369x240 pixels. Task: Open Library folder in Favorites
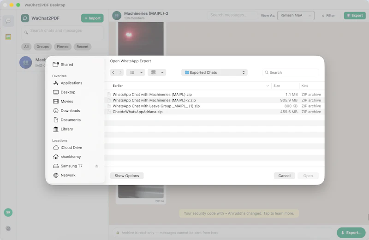(x=63, y=129)
